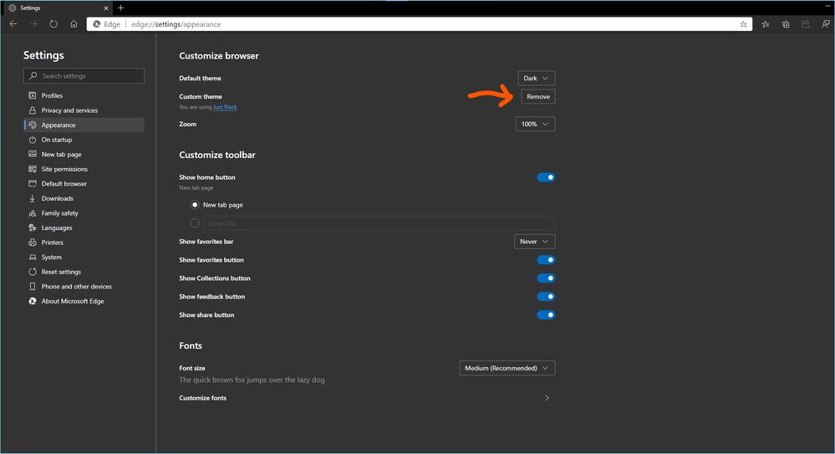Click the address bar URL text
Screen dimensions: 835x454
point(176,24)
